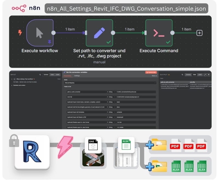This screenshot has height=184, width=219.
Task: Switch OUTPUT panel to Table view
Action: coord(194,75)
